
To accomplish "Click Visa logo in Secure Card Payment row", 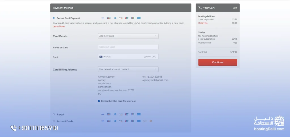I will (103, 18).
